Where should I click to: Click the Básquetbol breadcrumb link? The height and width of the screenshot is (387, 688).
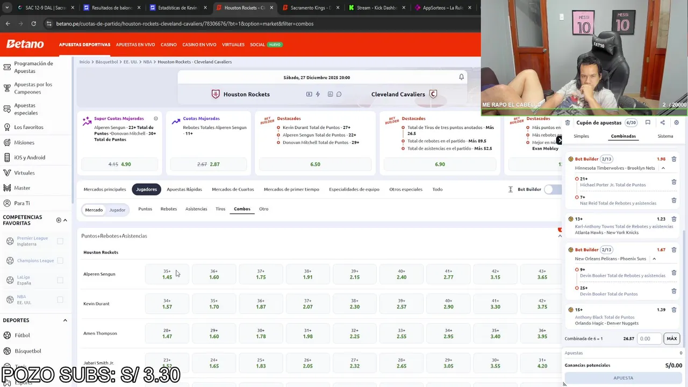(x=106, y=62)
